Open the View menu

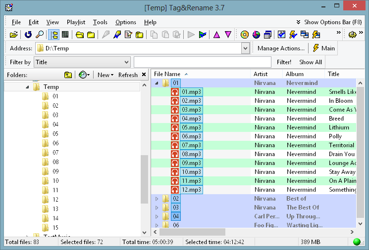point(53,22)
